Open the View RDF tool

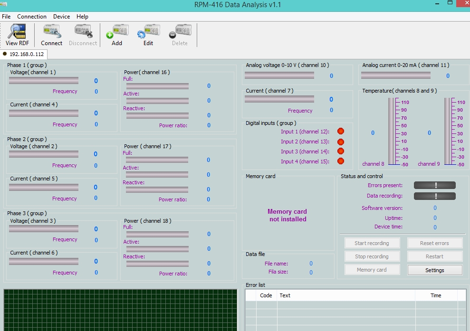pos(17,35)
